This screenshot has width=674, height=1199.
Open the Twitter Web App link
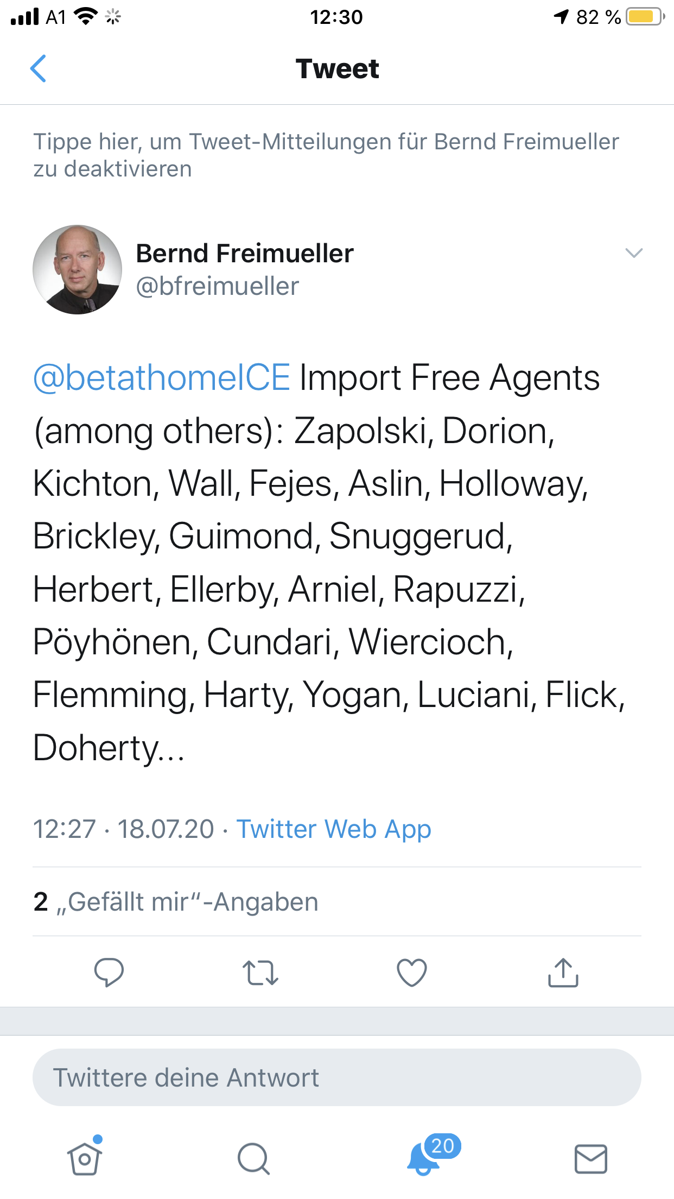tap(334, 829)
